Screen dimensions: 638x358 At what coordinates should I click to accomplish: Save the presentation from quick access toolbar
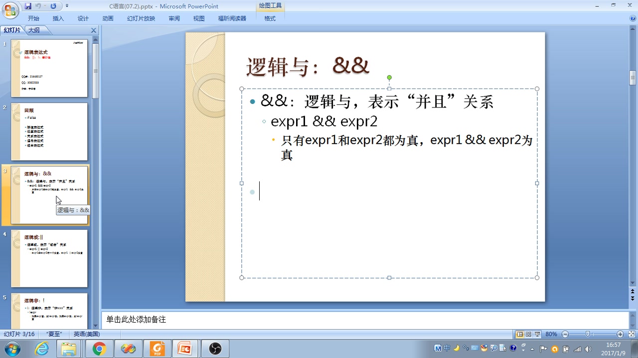pyautogui.click(x=28, y=6)
